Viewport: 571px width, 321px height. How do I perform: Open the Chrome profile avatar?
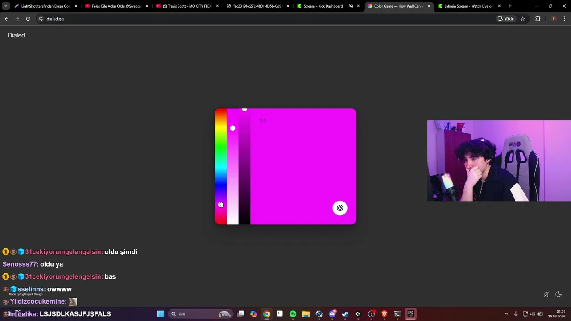[x=554, y=19]
